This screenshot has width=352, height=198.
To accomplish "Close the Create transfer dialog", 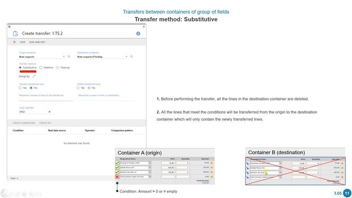I will 144,26.
